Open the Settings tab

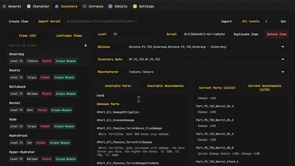tap(143, 6)
